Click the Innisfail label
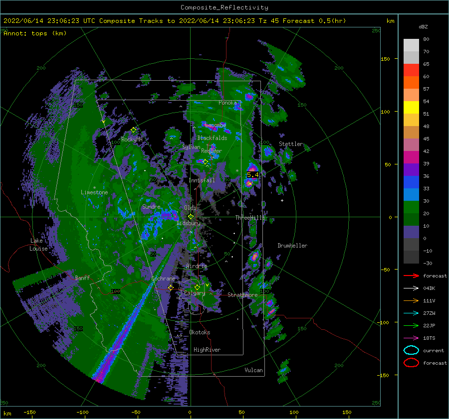Screen dimensions: 449x419 tap(202, 180)
